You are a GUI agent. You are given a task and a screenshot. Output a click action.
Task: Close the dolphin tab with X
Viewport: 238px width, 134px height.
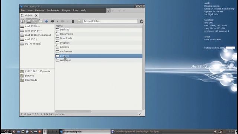[x=36, y=16]
